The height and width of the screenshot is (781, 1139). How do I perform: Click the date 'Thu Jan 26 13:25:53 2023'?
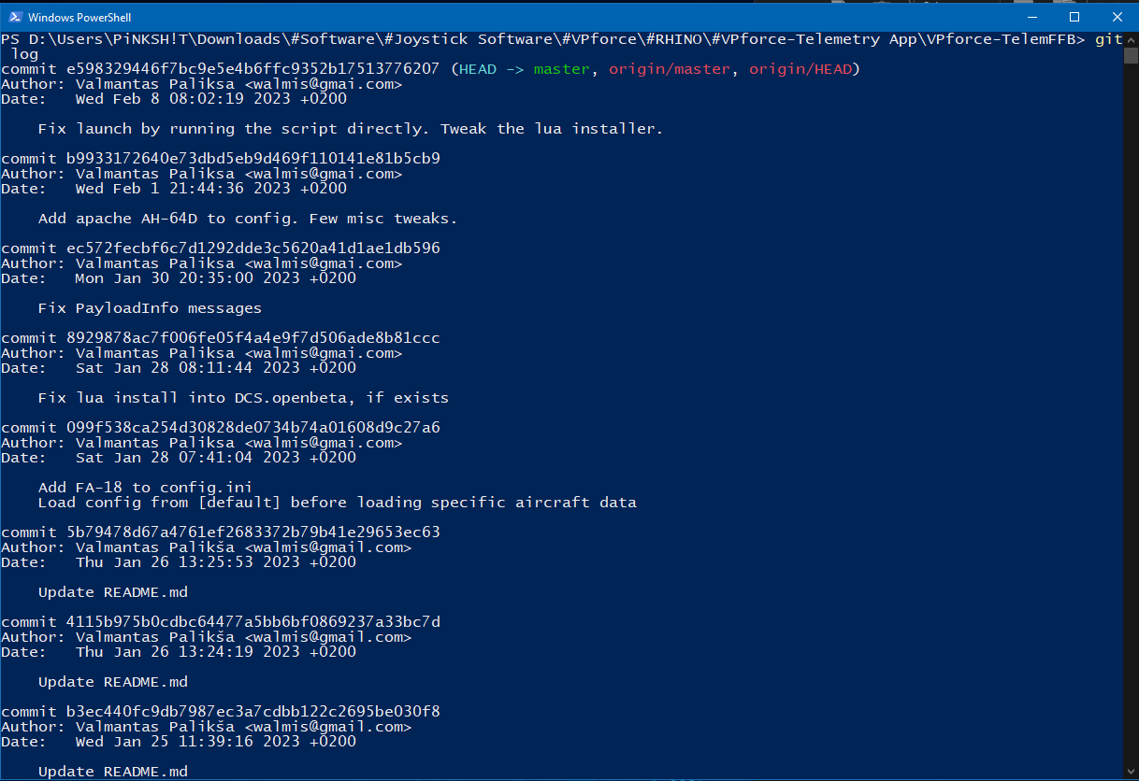pyautogui.click(x=187, y=562)
